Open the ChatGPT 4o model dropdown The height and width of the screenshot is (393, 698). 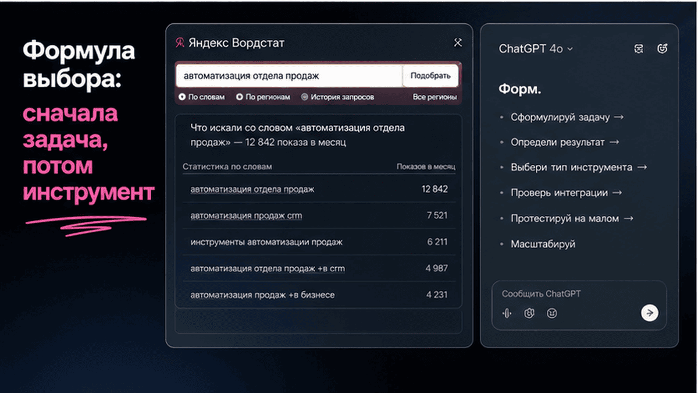pos(536,49)
